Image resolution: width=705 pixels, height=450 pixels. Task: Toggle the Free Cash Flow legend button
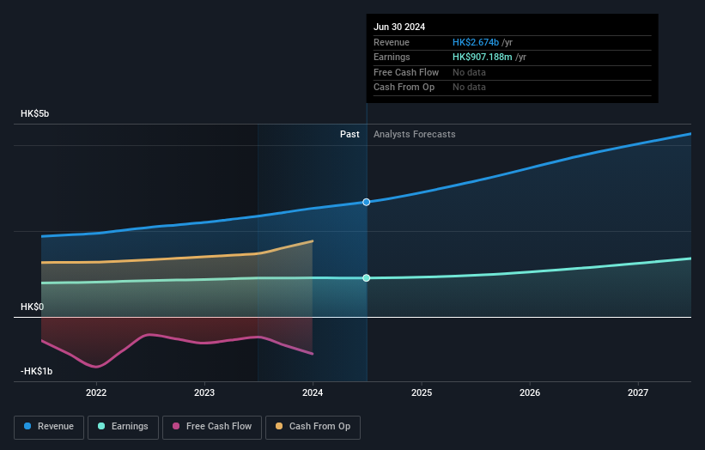pyautogui.click(x=212, y=427)
